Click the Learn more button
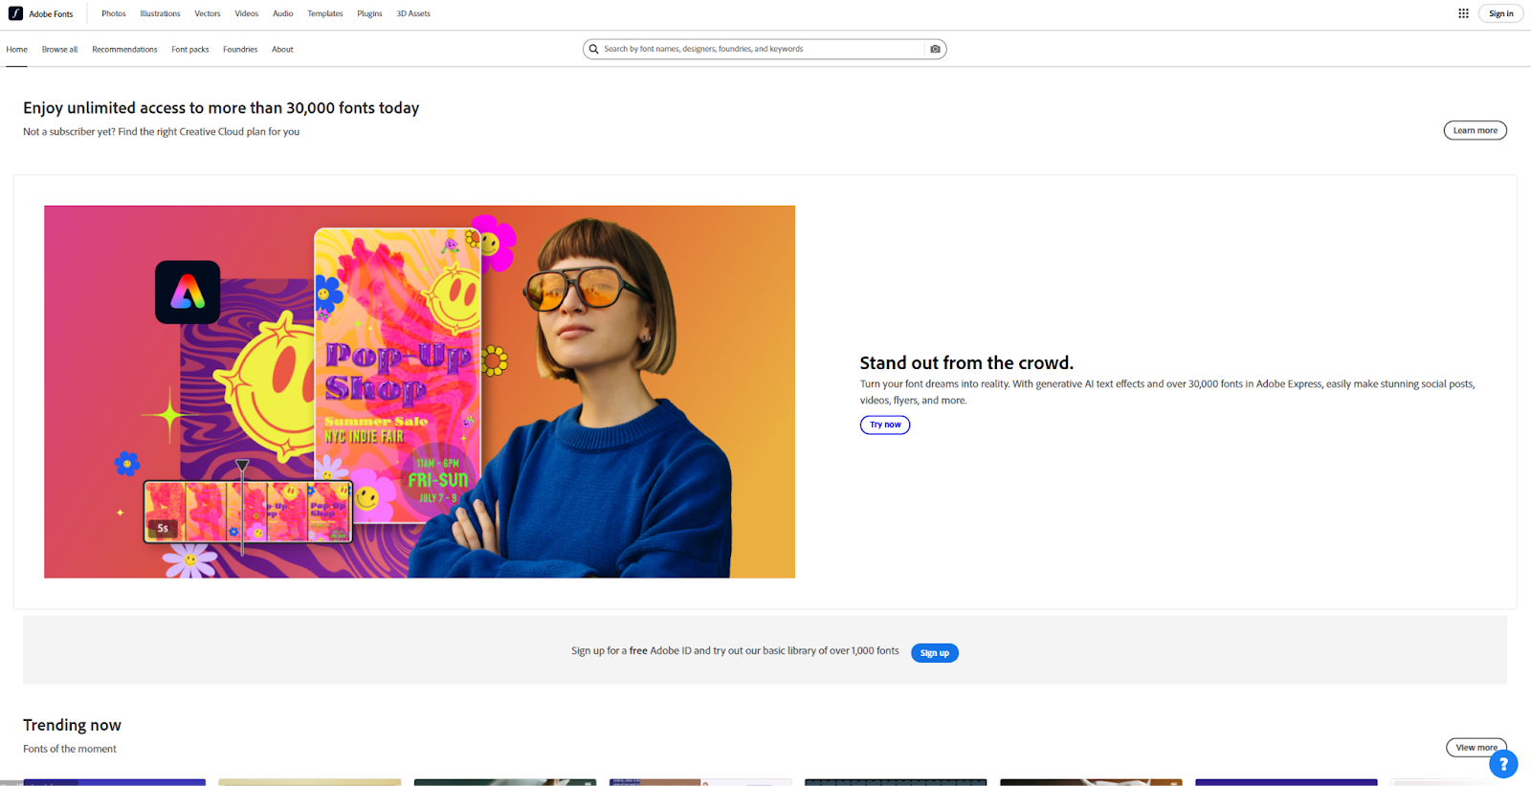Image resolution: width=1531 pixels, height=786 pixels. (x=1475, y=130)
